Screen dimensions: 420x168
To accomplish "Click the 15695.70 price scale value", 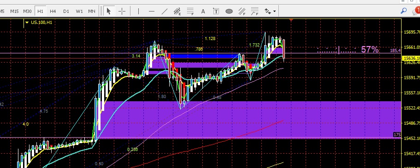I will pos(412,32).
